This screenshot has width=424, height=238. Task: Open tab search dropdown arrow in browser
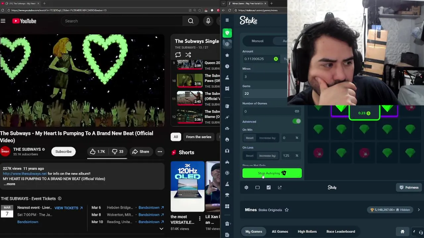tap(223, 3)
